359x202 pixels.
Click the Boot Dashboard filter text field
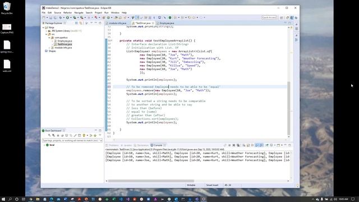click(72, 140)
